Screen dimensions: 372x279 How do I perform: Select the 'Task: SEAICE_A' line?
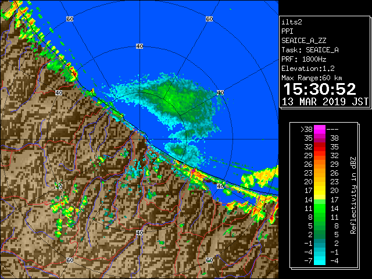(x=310, y=50)
